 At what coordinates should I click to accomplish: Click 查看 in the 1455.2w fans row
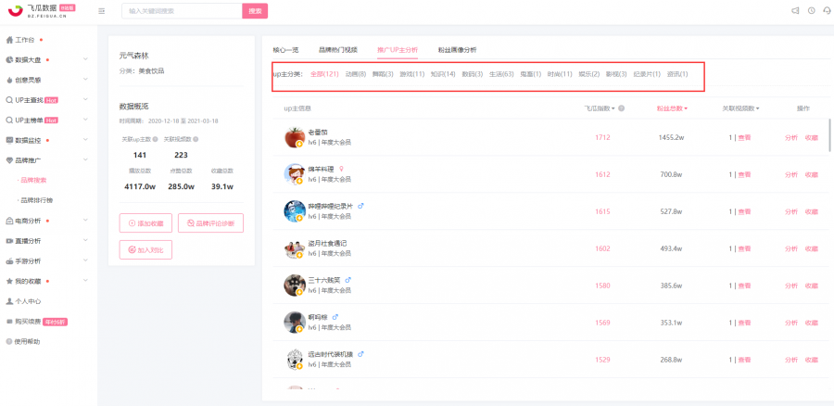744,137
